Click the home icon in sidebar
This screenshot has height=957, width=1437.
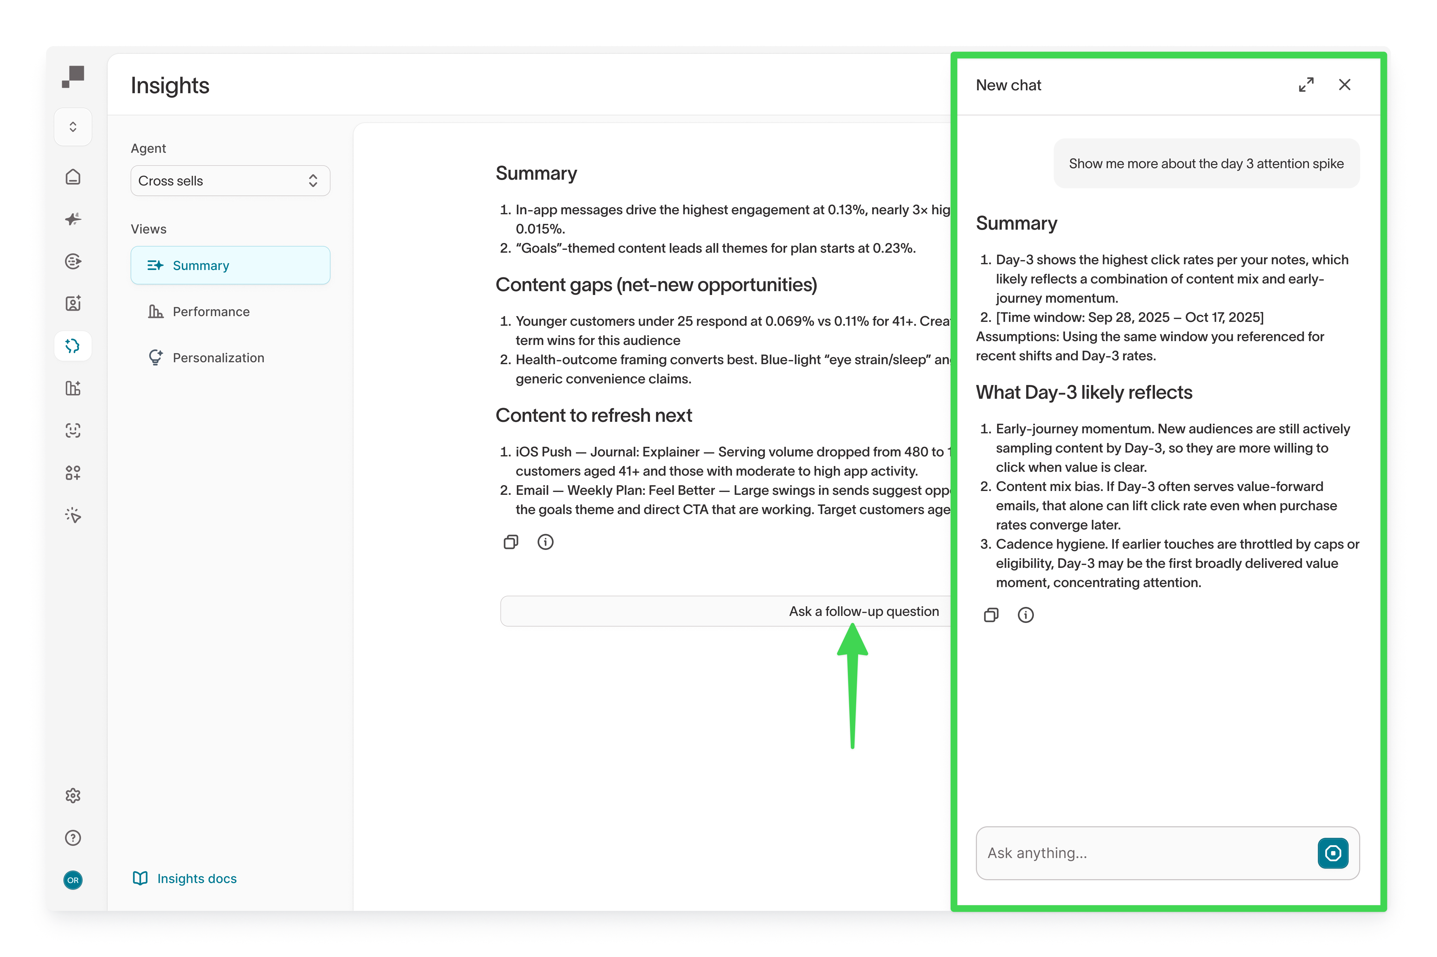(73, 177)
